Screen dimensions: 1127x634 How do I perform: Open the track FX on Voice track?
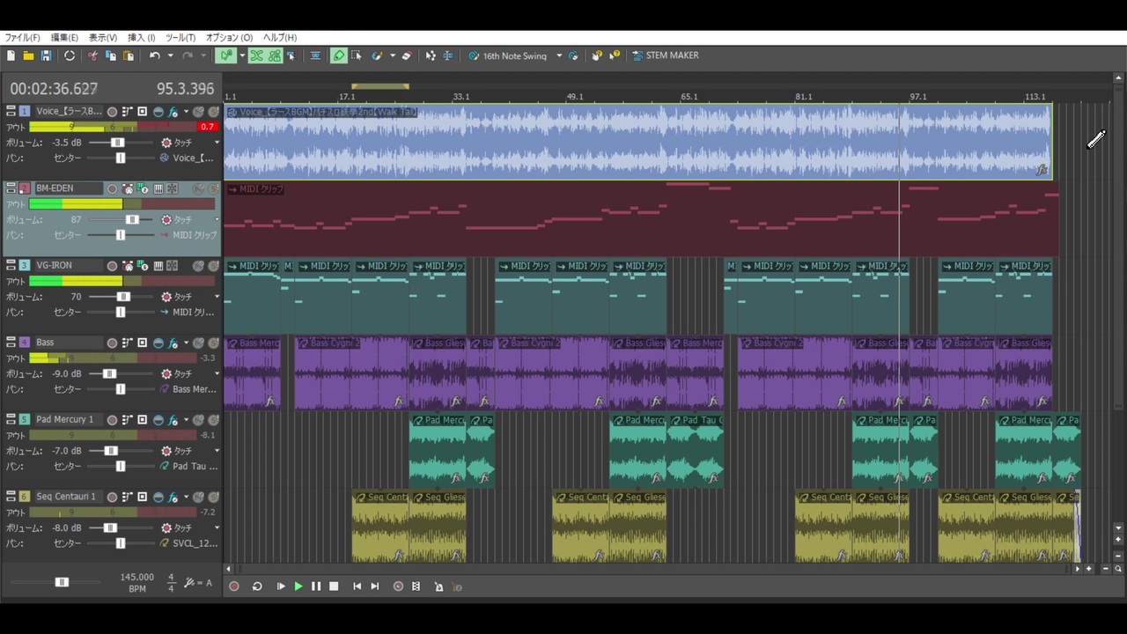[x=173, y=112]
